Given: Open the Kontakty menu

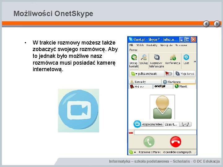Looking at the screenshot, I should point(152,45).
